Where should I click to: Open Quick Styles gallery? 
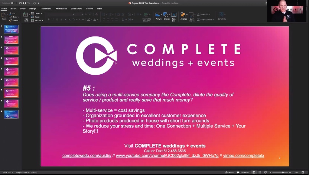[192, 17]
